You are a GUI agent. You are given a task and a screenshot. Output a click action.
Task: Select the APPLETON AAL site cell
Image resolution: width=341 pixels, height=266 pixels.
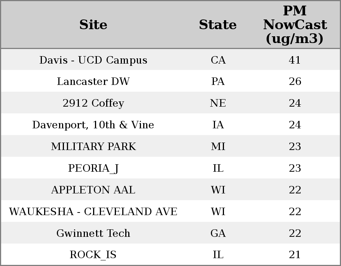pos(93,190)
